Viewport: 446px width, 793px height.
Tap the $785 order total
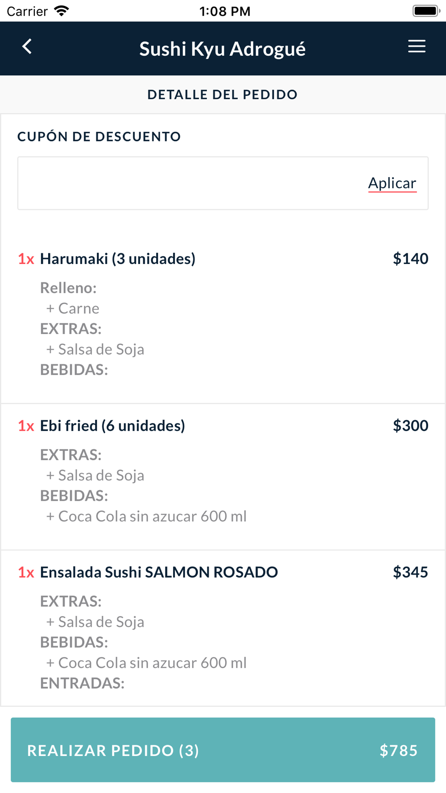(398, 751)
